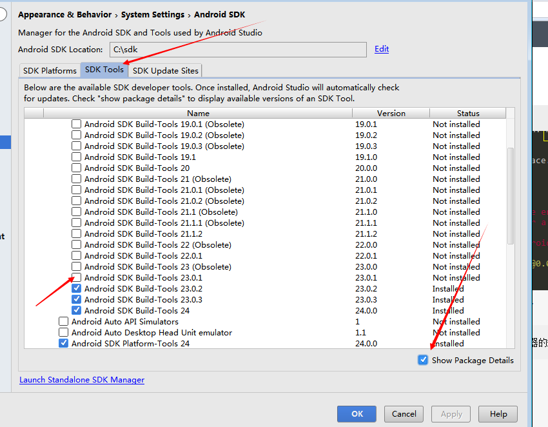The width and height of the screenshot is (548, 427).
Task: Check Android SDK Build-Tools 19.0.3 (Obsolete) checkbox
Action: (x=76, y=146)
